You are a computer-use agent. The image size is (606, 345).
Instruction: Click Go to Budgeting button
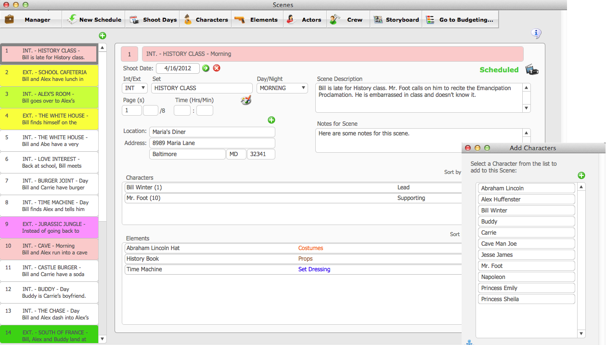click(460, 20)
